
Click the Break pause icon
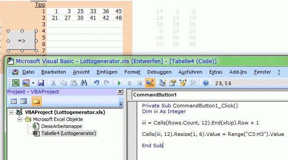point(129,83)
